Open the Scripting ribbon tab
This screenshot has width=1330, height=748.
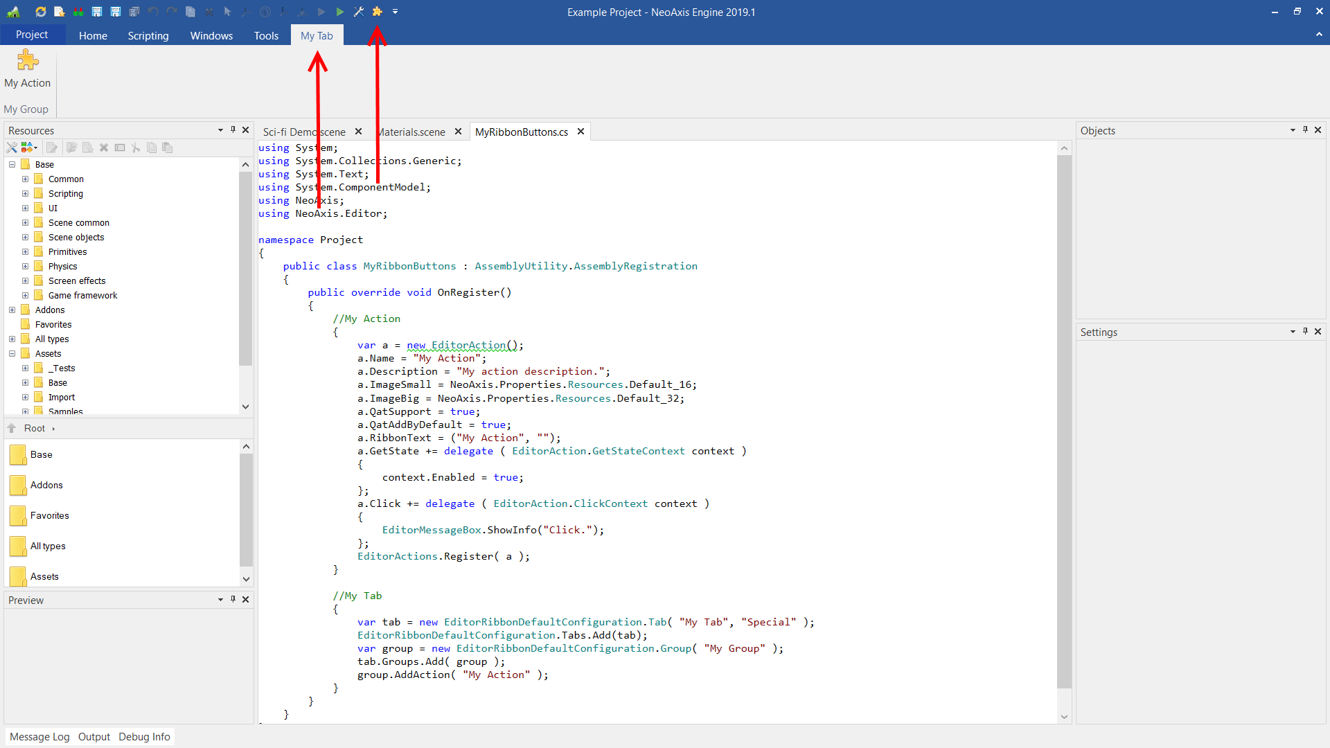tap(148, 35)
